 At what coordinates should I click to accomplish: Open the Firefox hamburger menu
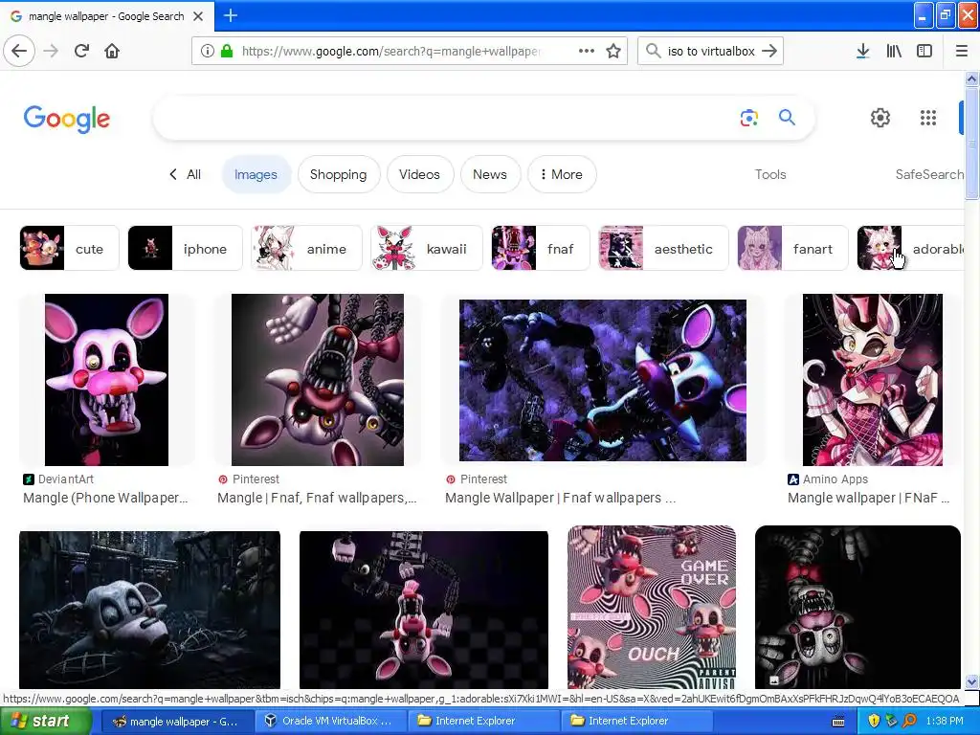pos(961,51)
